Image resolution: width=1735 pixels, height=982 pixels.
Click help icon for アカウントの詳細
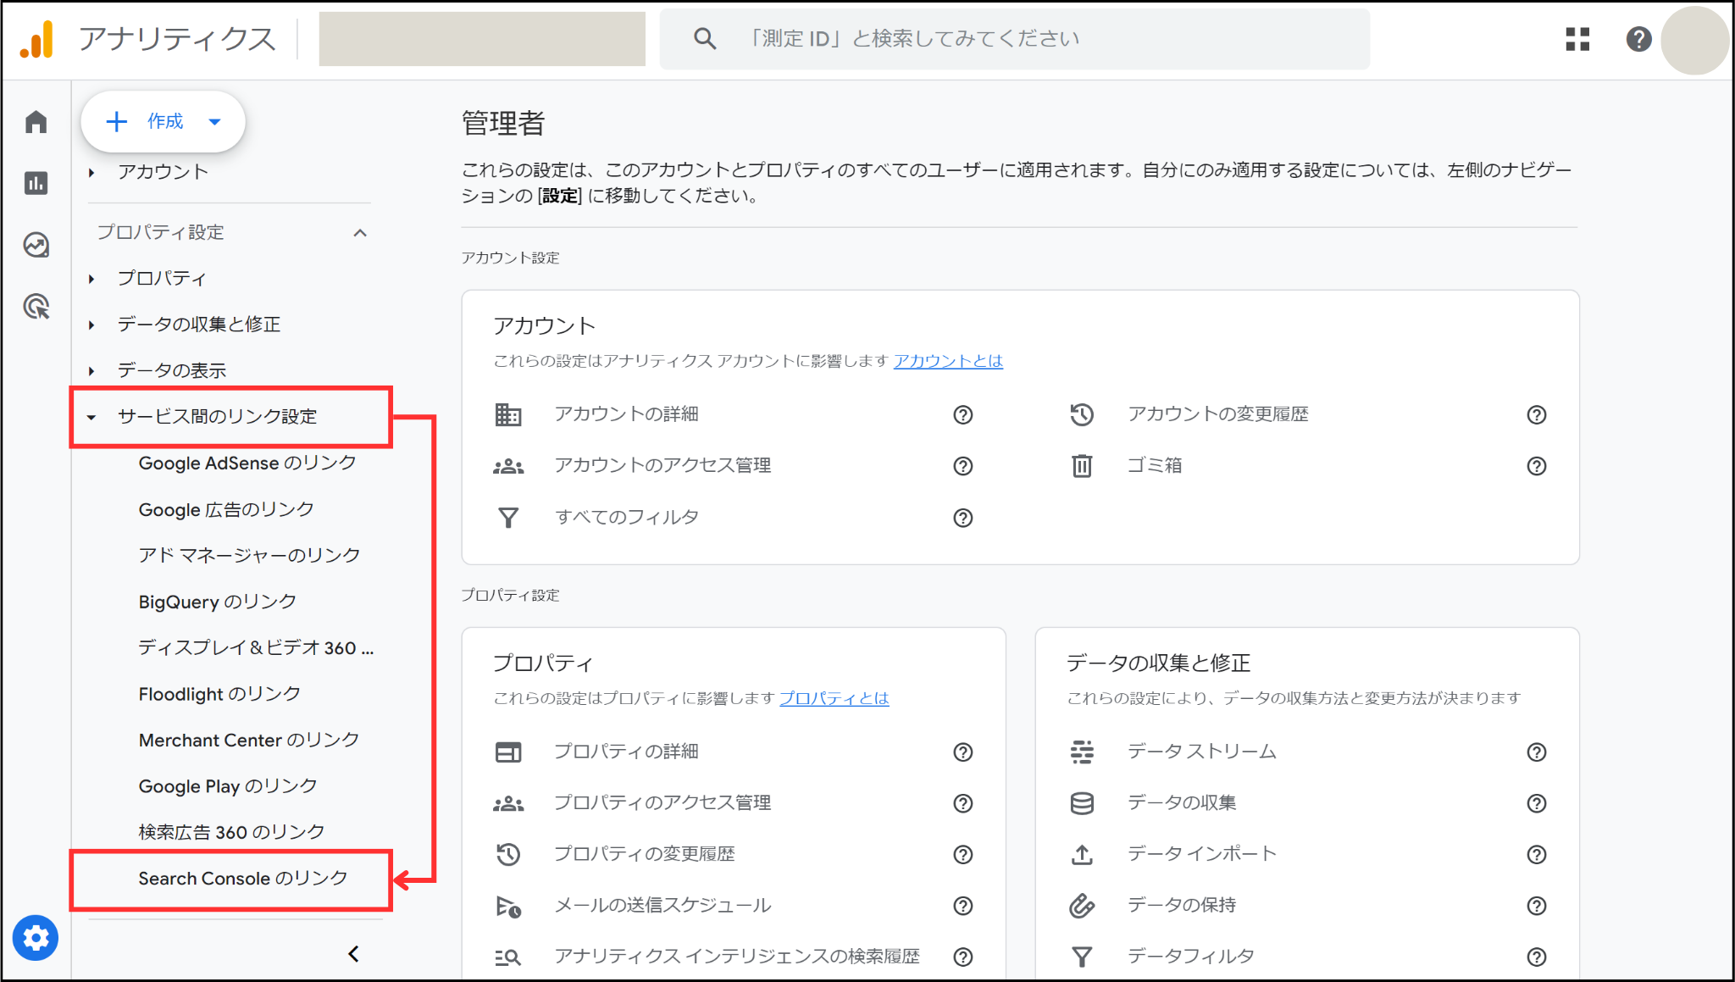click(963, 414)
